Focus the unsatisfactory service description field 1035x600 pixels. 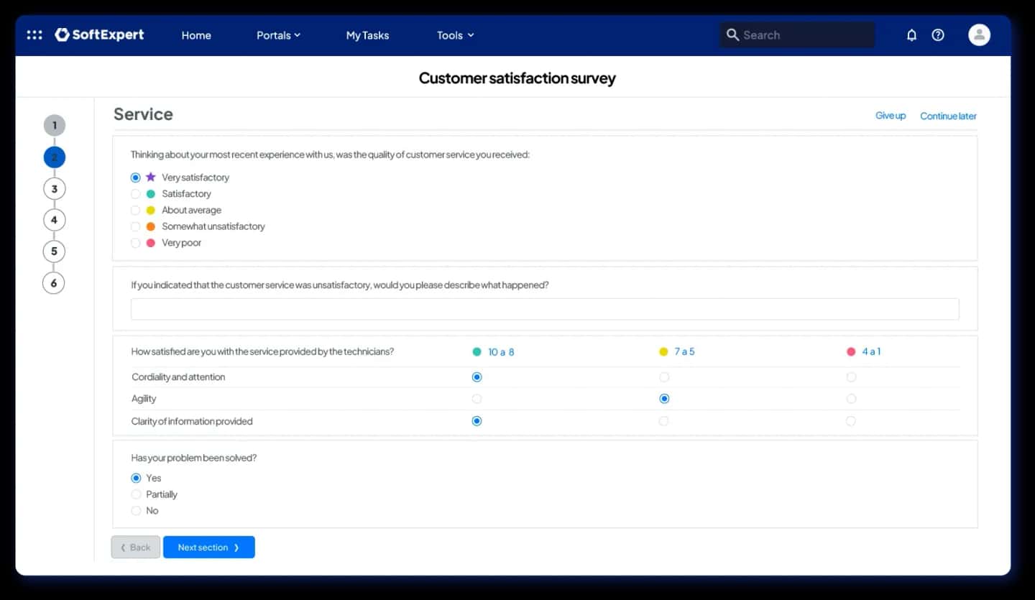[545, 309]
